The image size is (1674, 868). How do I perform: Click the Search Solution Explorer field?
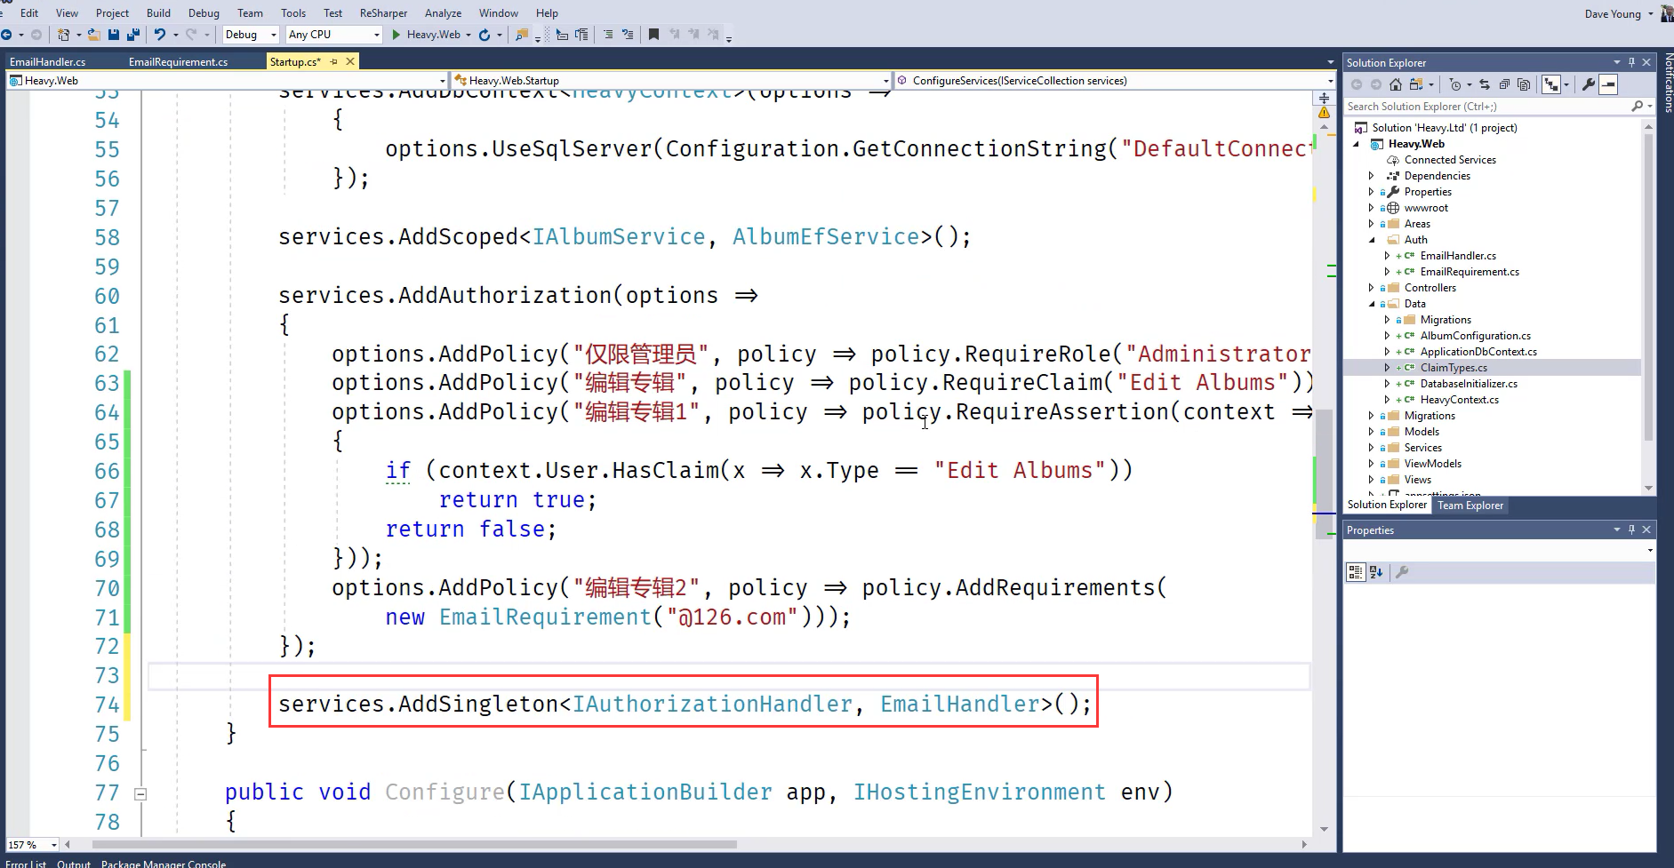(x=1486, y=107)
